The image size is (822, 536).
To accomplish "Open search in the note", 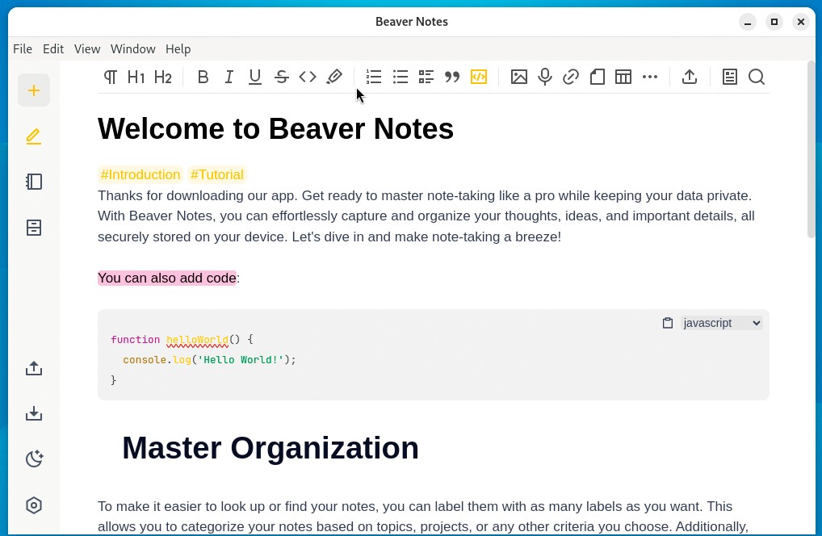I will click(757, 77).
